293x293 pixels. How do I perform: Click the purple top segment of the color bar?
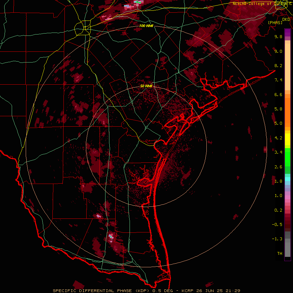tap(287, 33)
